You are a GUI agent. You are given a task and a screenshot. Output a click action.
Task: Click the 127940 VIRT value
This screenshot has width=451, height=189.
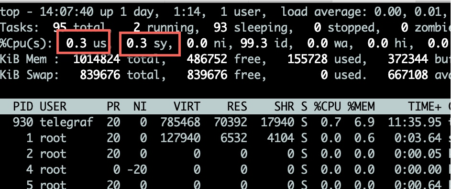click(180, 138)
